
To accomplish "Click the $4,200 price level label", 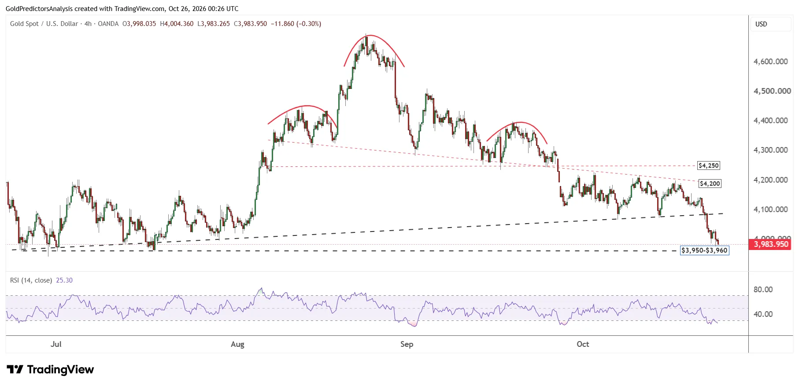I will click(710, 184).
